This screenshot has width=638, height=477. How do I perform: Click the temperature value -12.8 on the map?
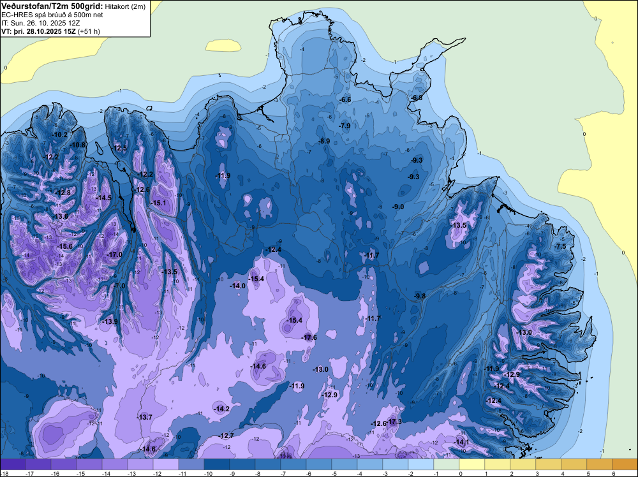coord(63,193)
